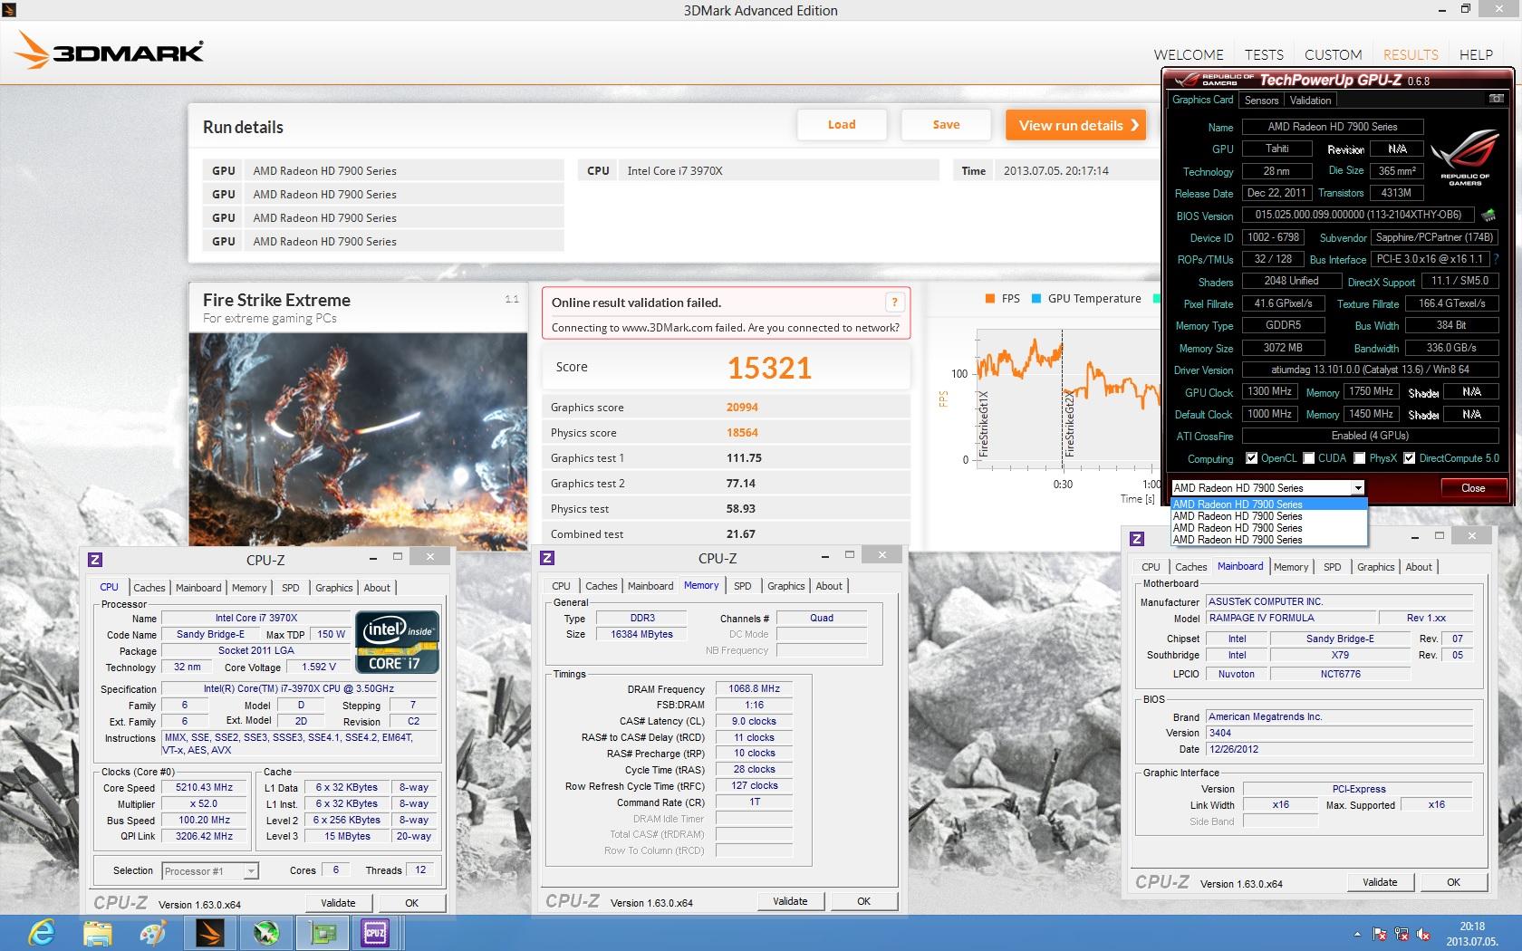
Task: Close GPU-Z with red Close button
Action: 1473,488
